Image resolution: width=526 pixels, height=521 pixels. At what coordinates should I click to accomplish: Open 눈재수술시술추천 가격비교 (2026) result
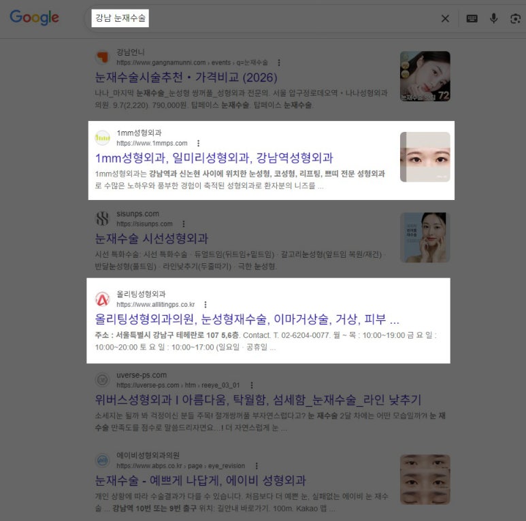[x=186, y=78]
